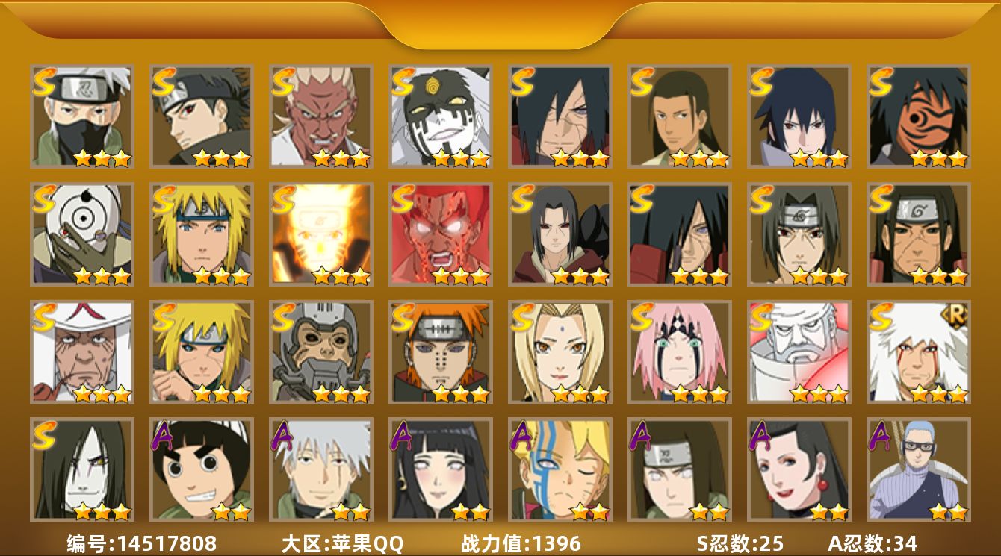Screen dimensions: 1001x556
Task: Choose the A-rank Hinata portrait
Action: tap(440, 469)
